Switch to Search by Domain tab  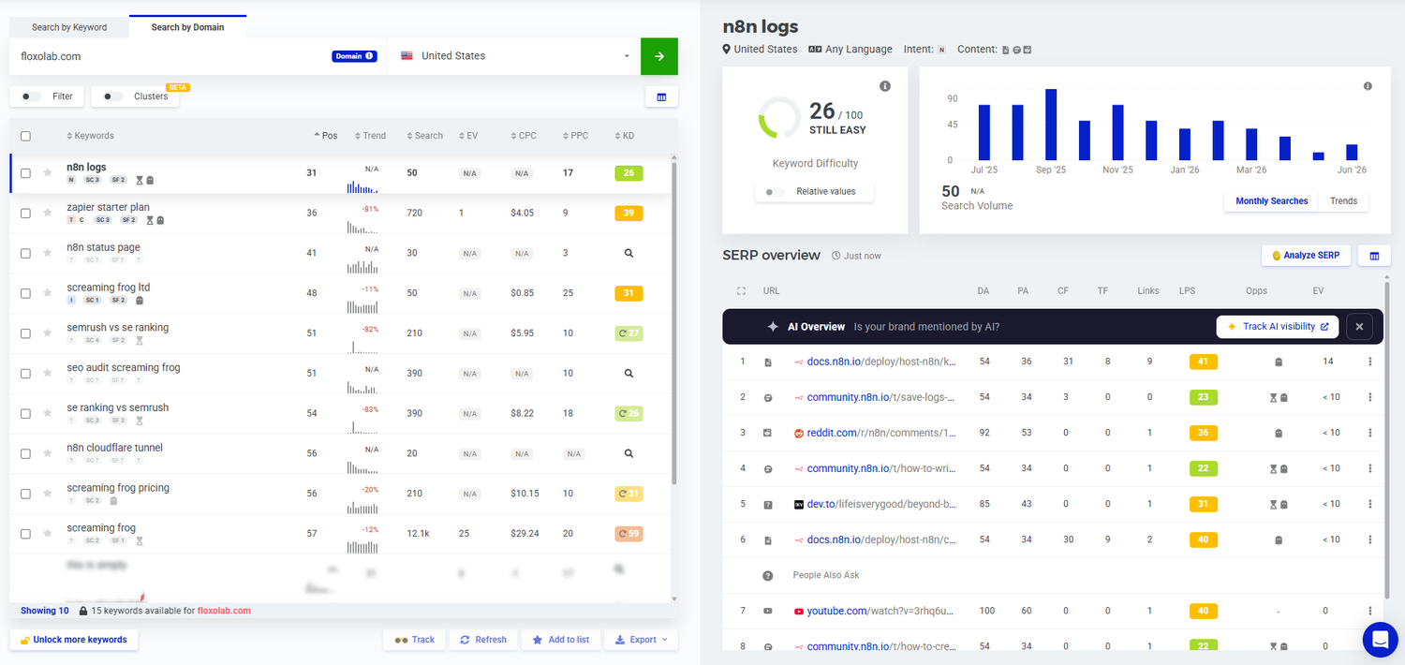[188, 27]
